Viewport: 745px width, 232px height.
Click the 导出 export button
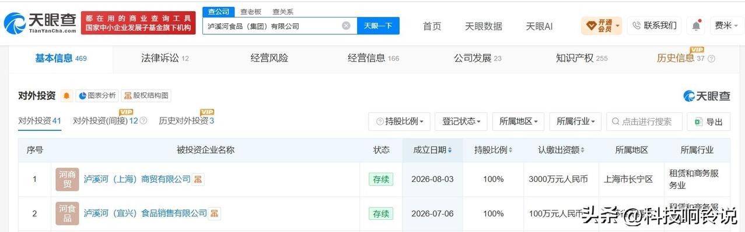[x=708, y=122]
